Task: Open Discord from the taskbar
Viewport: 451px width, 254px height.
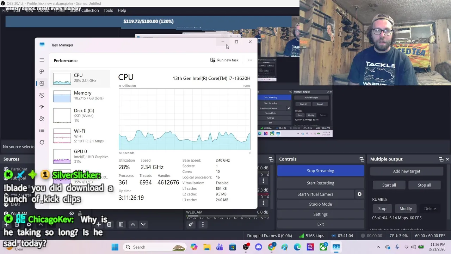Action: [258, 247]
